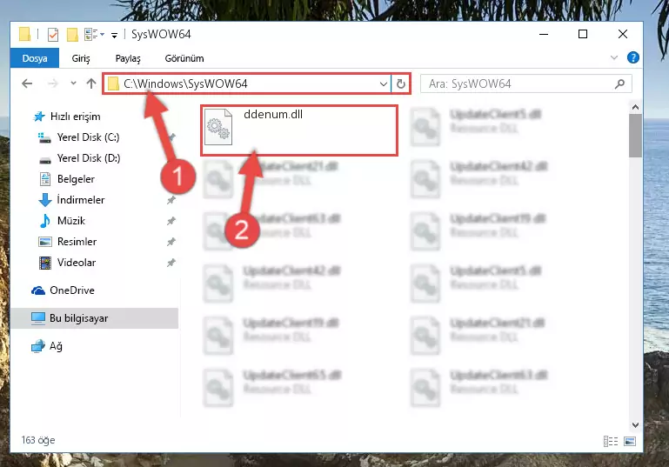Click the pin icon next to Videolar
The image size is (669, 467).
[x=171, y=263]
